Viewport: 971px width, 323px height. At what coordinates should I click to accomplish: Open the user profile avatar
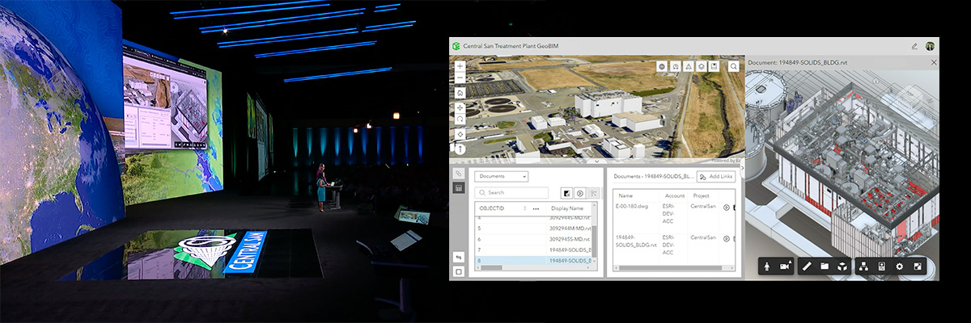click(931, 46)
